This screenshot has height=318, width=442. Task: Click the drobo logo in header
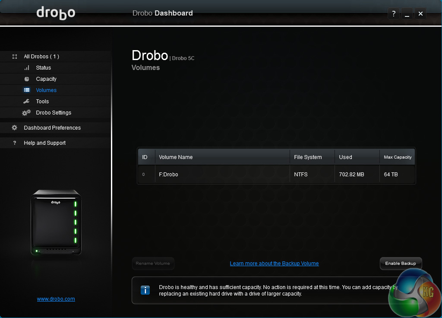pos(56,13)
